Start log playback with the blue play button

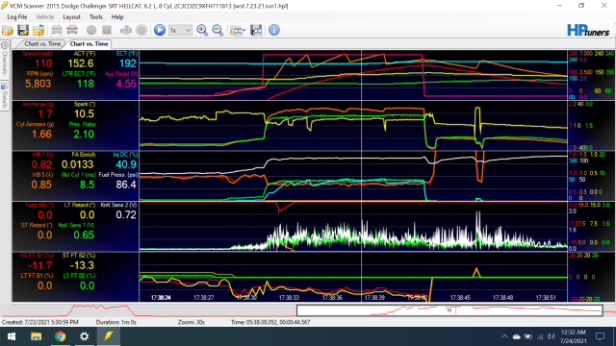(x=160, y=30)
